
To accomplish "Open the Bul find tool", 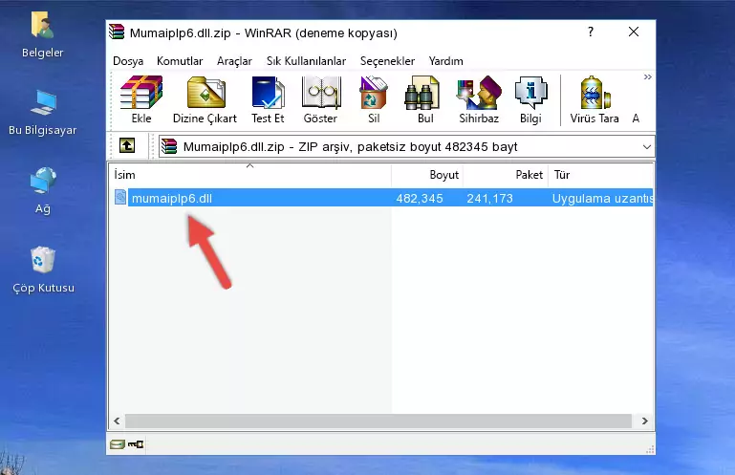I will tap(425, 100).
